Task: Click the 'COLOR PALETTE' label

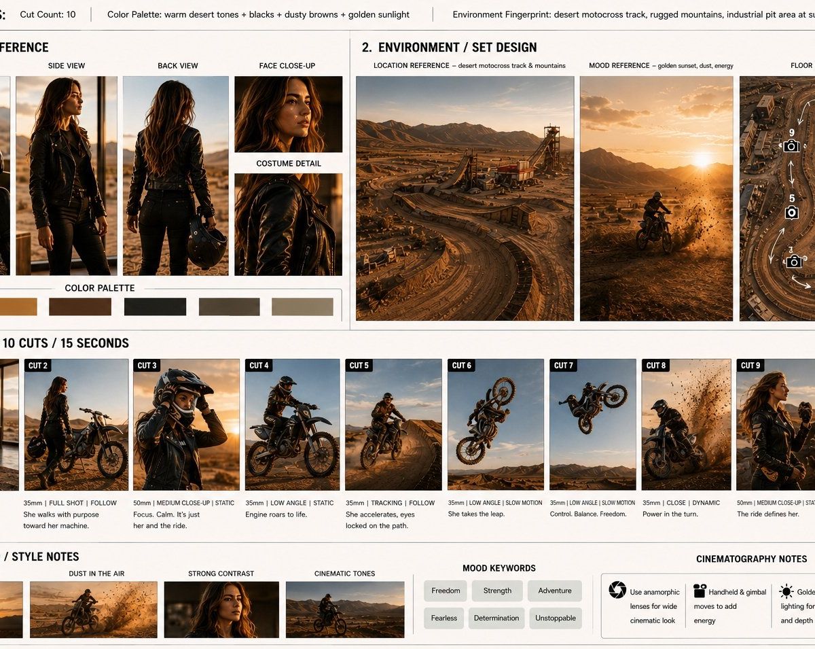Action: pos(100,288)
